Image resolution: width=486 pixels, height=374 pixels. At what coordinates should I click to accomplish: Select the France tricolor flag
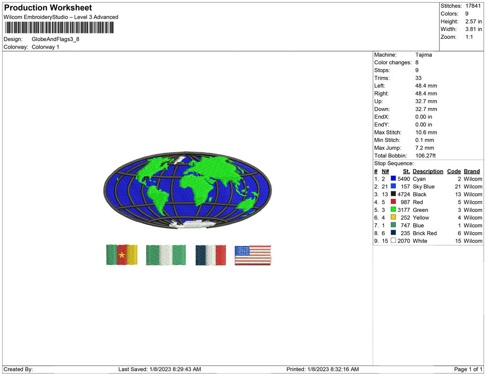click(211, 255)
